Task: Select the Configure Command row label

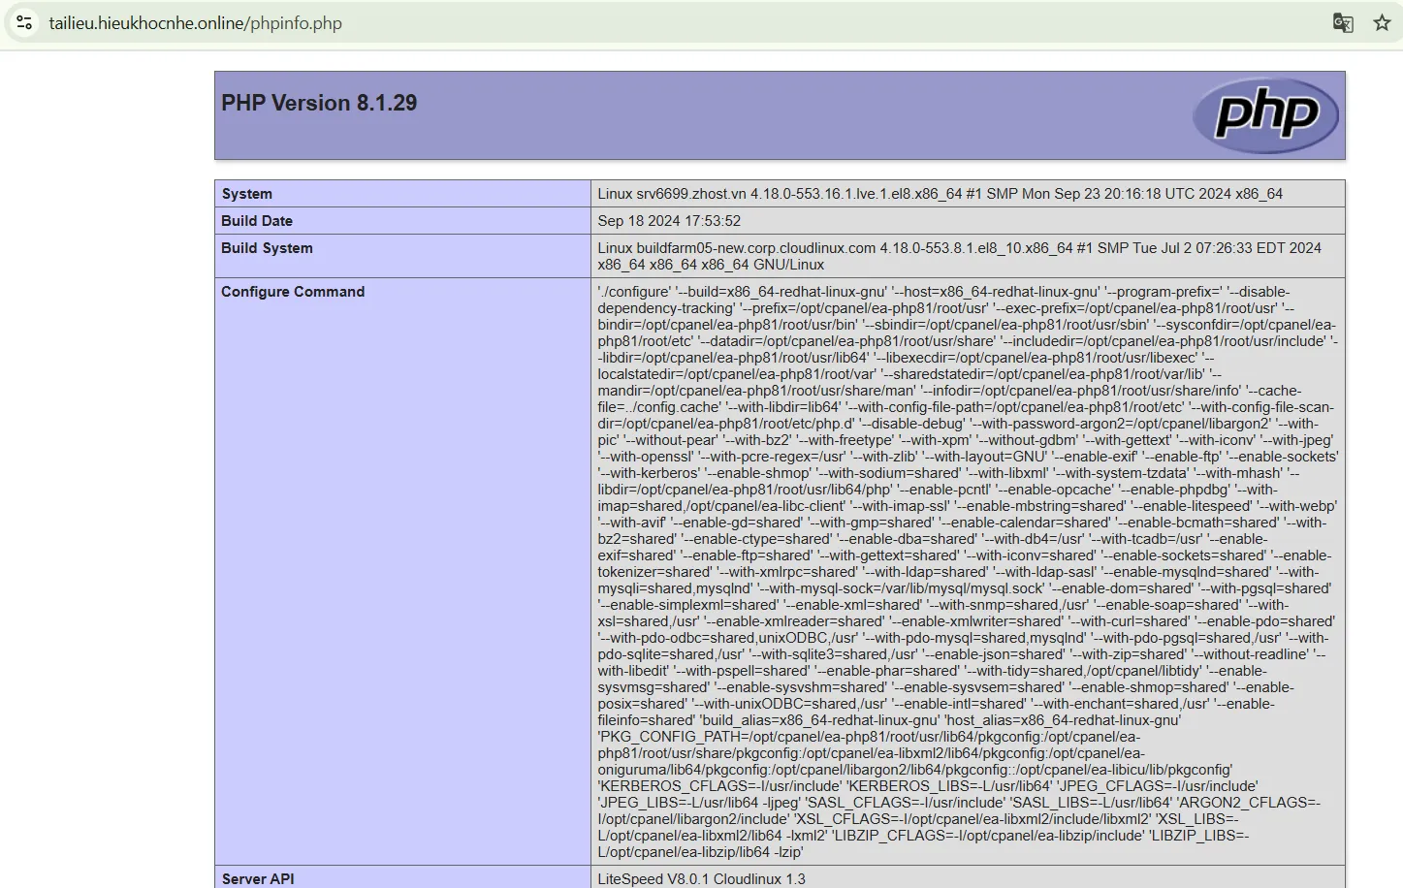Action: tap(293, 292)
